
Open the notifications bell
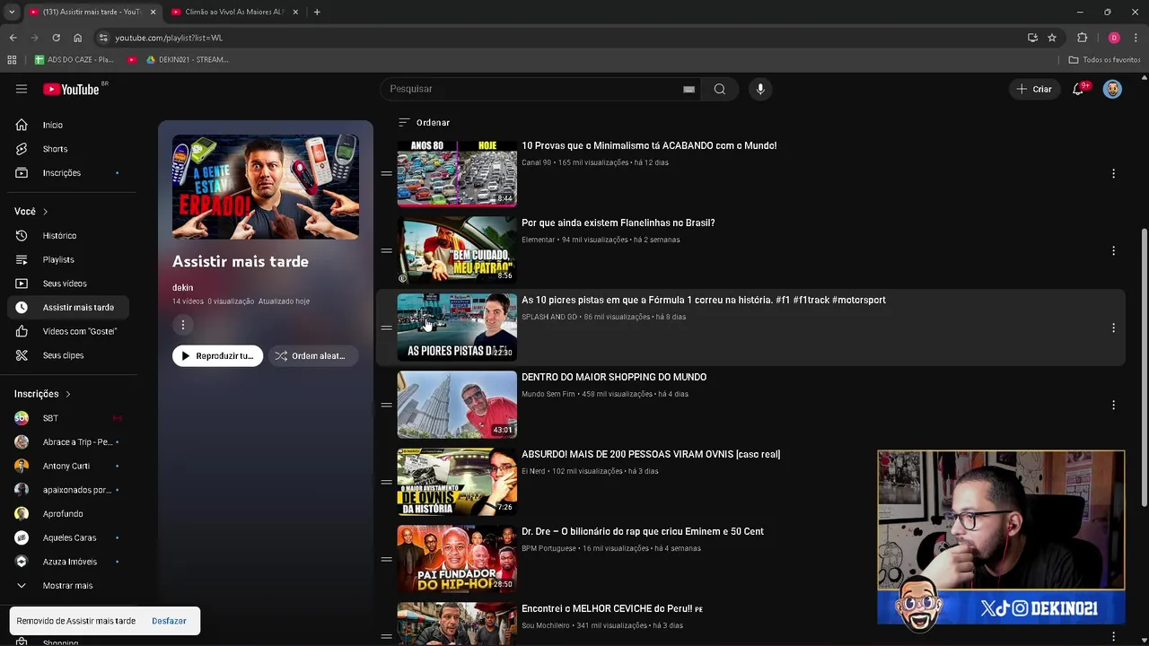(1078, 89)
